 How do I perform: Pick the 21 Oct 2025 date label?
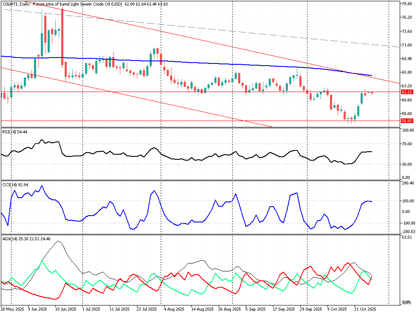click(365, 309)
